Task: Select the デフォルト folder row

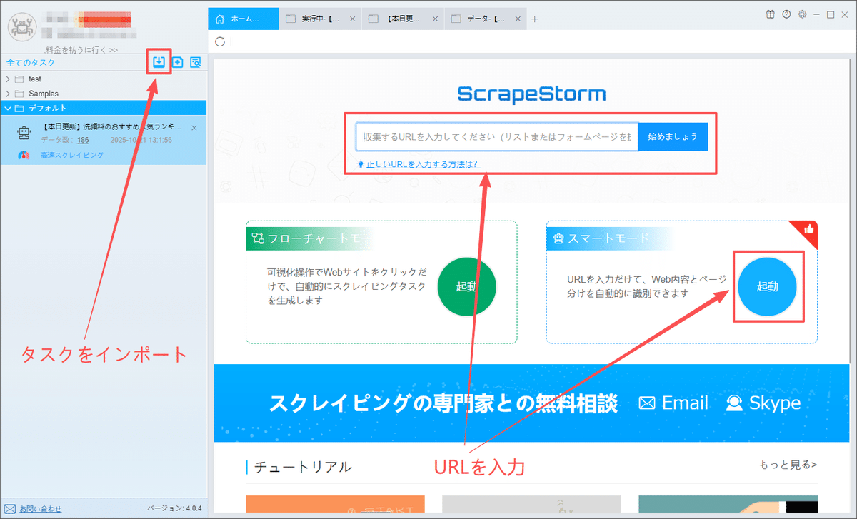Action: 104,109
